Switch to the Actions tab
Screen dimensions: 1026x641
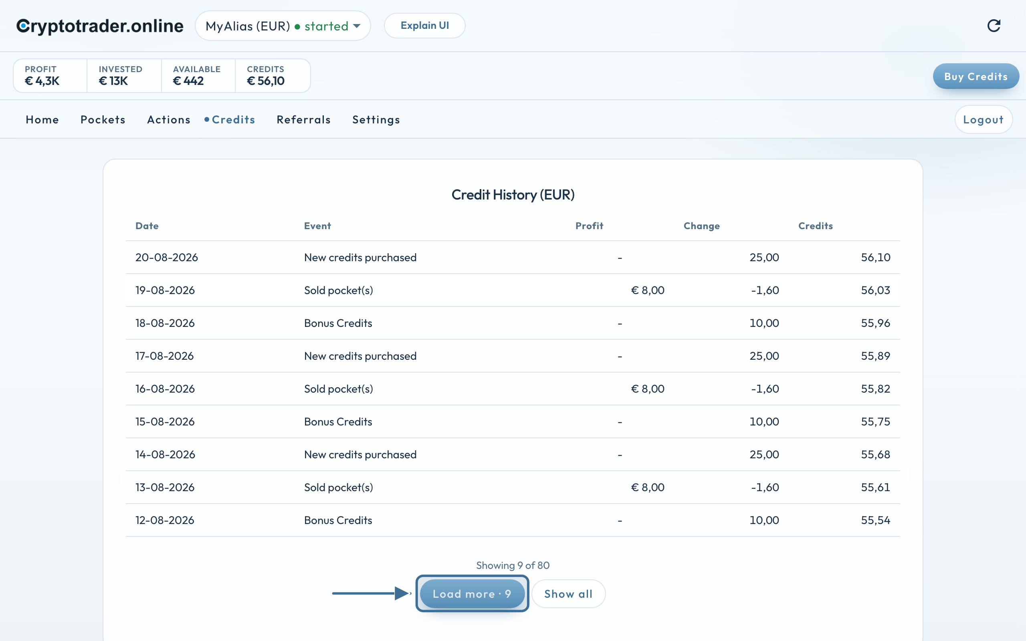(x=169, y=119)
